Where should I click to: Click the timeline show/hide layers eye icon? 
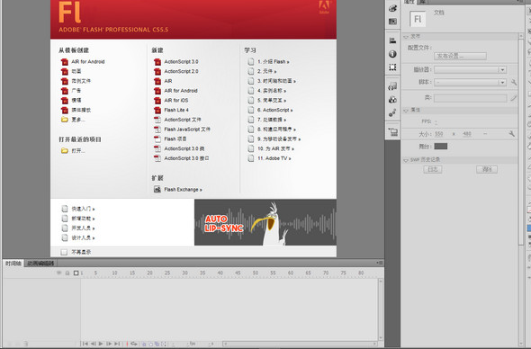[x=58, y=273]
